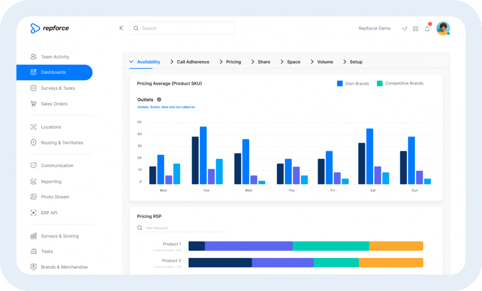The height and width of the screenshot is (291, 482).
Task: Click the Routing & Territories pin icon
Action: [33, 142]
